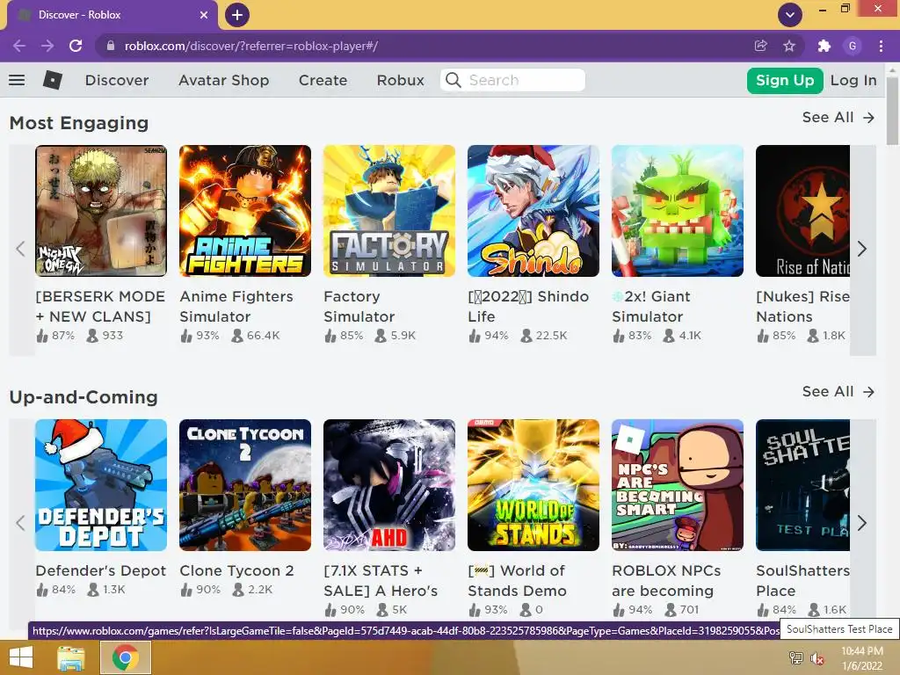
Task: Open Anime Fighters game thumbnail
Action: 245,211
